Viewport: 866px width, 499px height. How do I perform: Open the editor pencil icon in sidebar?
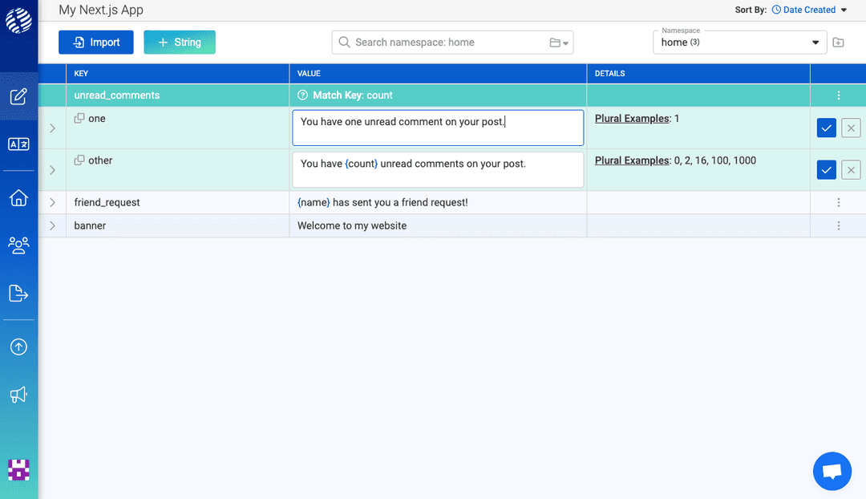[x=18, y=97]
